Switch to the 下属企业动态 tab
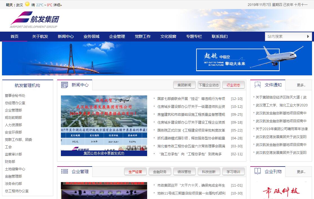 tap(209, 85)
